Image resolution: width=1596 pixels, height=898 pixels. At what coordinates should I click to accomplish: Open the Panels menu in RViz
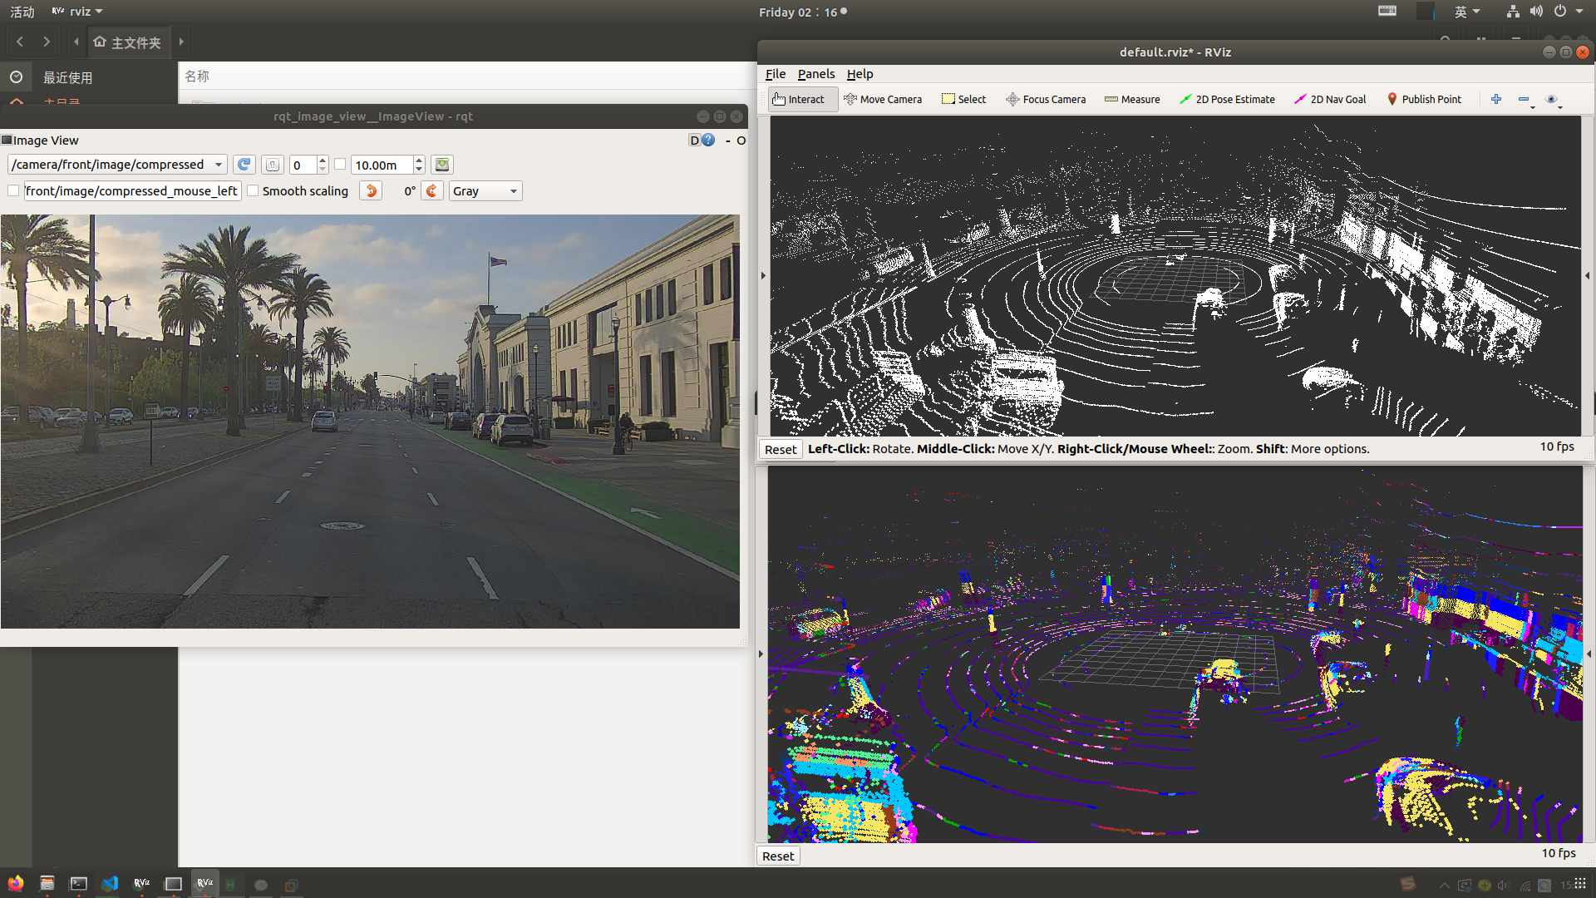click(815, 74)
